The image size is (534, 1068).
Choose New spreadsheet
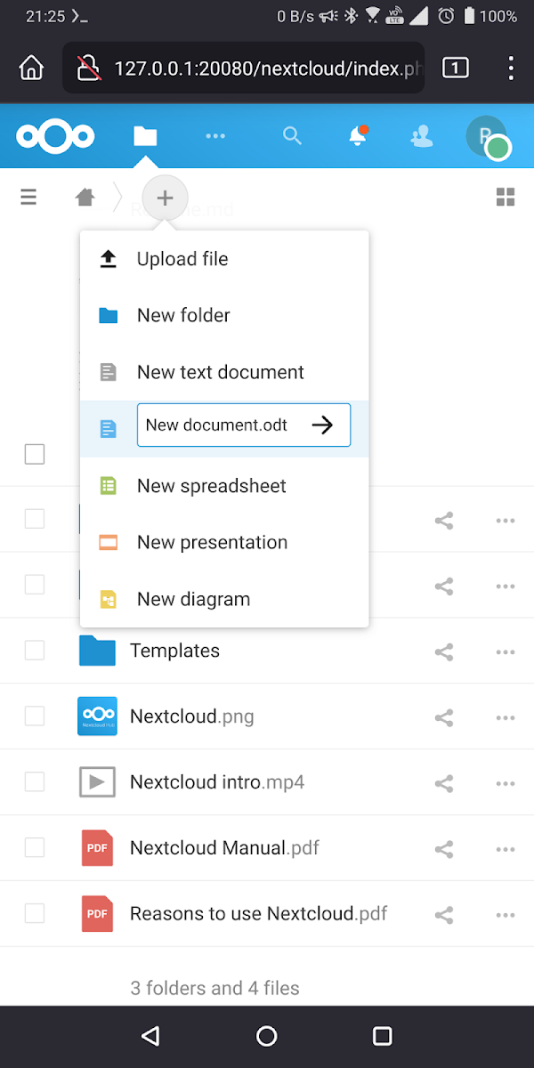click(x=224, y=486)
